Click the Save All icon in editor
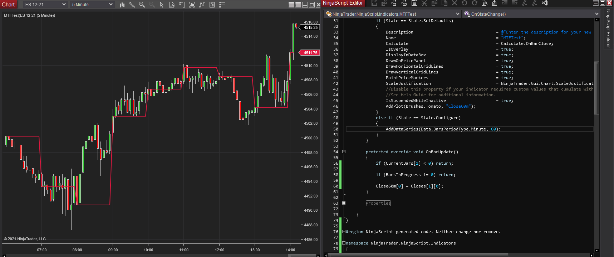614x257 pixels. [384, 3]
